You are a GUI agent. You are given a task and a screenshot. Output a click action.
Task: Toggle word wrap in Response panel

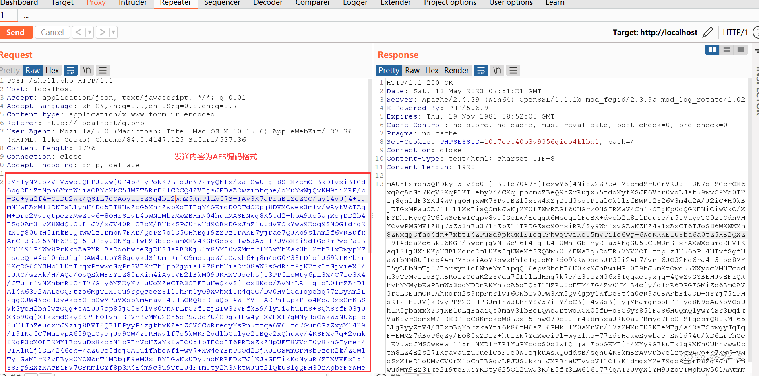click(x=481, y=70)
